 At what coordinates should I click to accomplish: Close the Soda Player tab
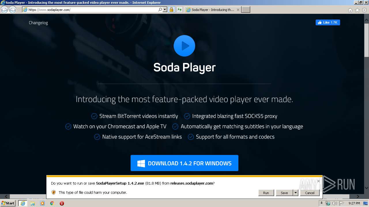238,9
